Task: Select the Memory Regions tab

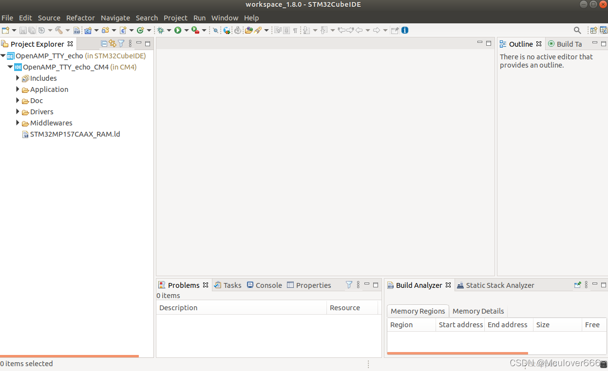Action: pyautogui.click(x=418, y=311)
